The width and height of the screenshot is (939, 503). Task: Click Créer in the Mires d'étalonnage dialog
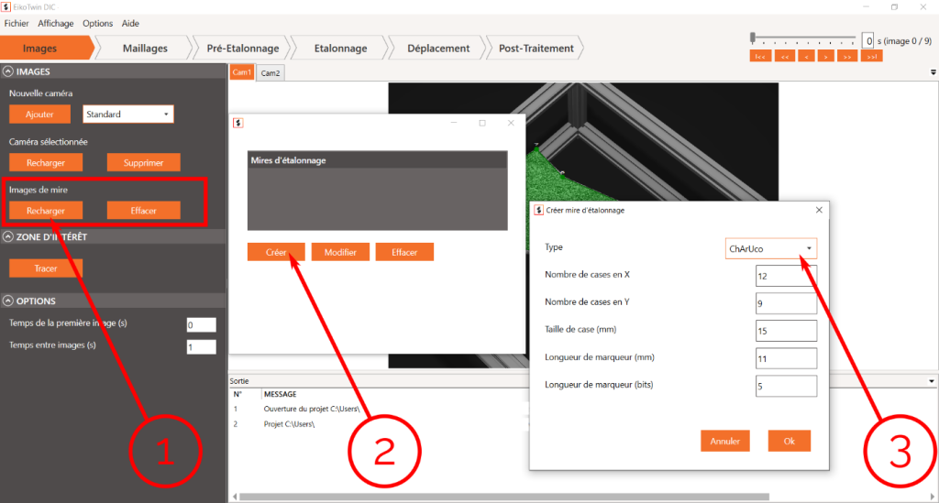click(x=276, y=252)
